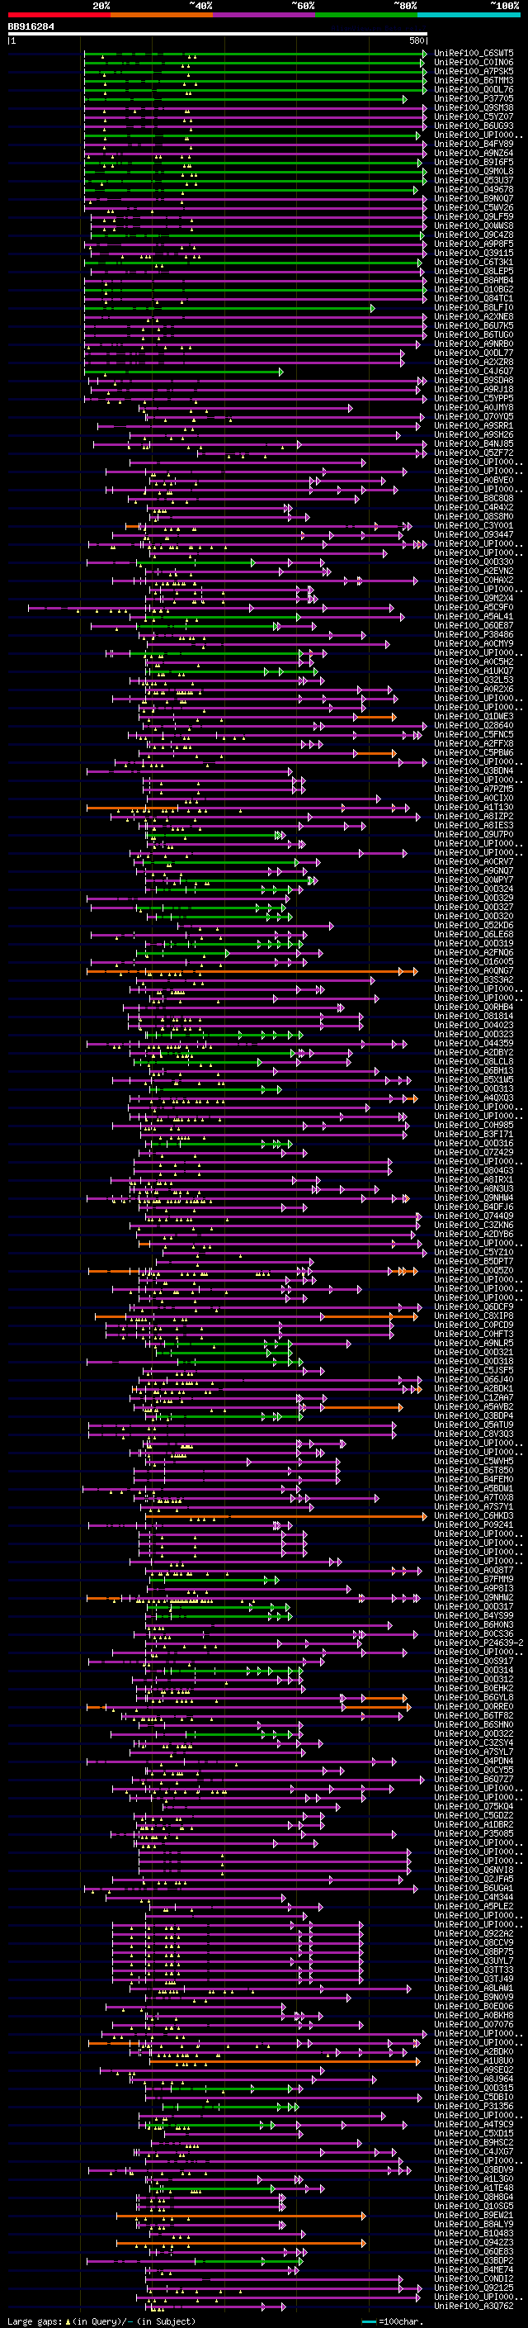
Task: Click hit label UniRef100_Q0WWS8
Action: [x=474, y=226]
